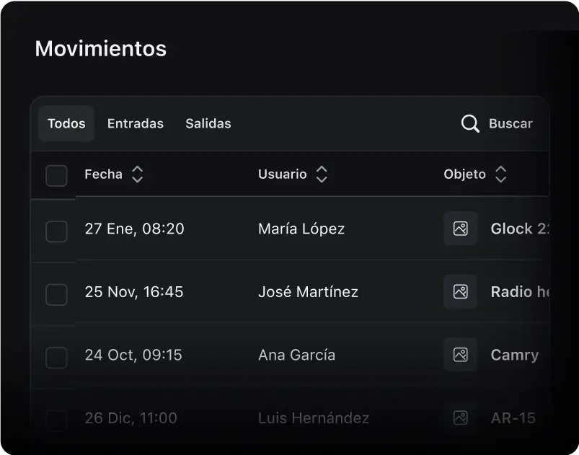This screenshot has width=579, height=455.
Task: Click the Buscar search button
Action: coord(511,123)
